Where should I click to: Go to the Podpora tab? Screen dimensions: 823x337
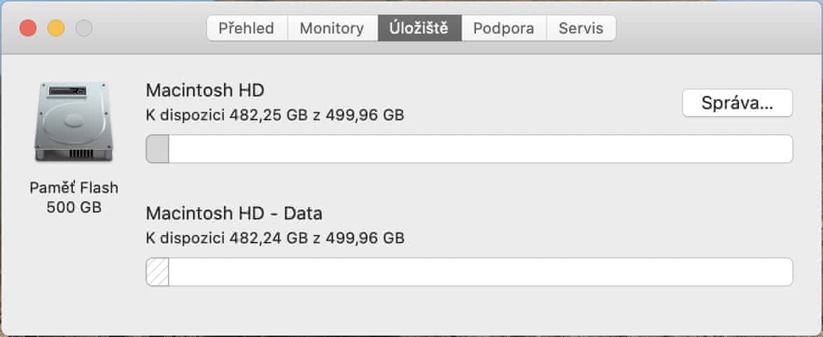point(503,29)
